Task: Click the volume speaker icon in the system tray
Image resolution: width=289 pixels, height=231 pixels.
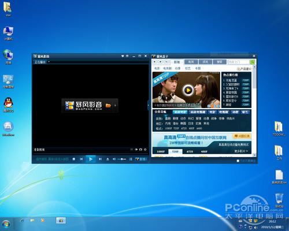Action: point(255,228)
